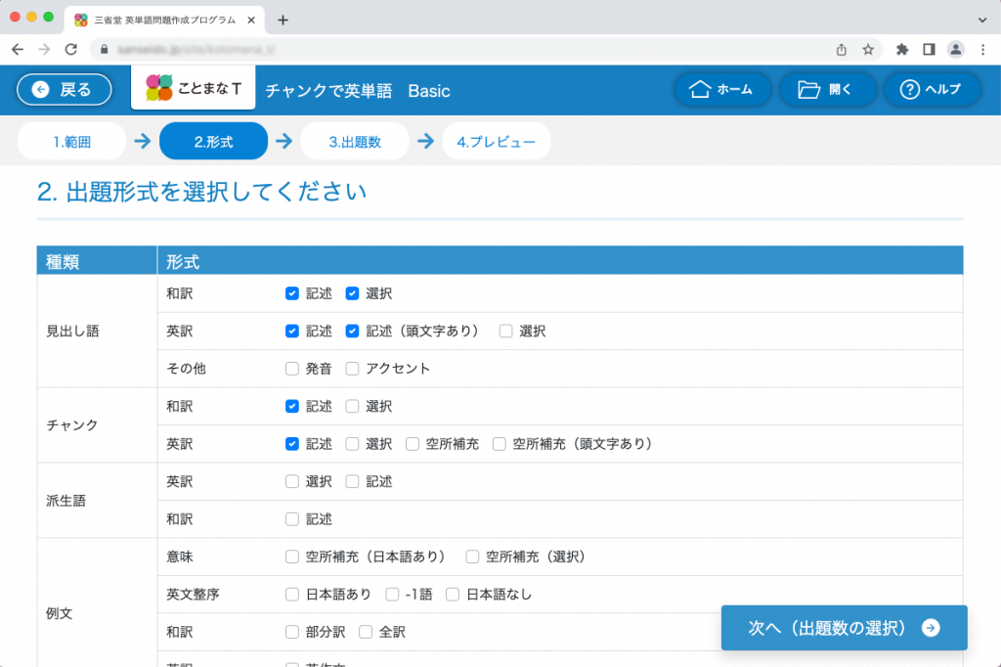
Task: Check the 発音 checkbox
Action: (x=291, y=369)
